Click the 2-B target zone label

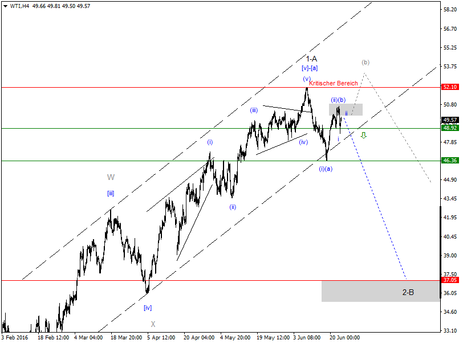pos(407,292)
